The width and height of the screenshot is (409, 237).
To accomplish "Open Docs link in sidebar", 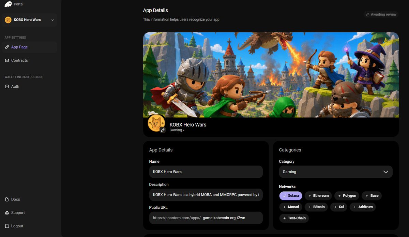I will coord(29,199).
